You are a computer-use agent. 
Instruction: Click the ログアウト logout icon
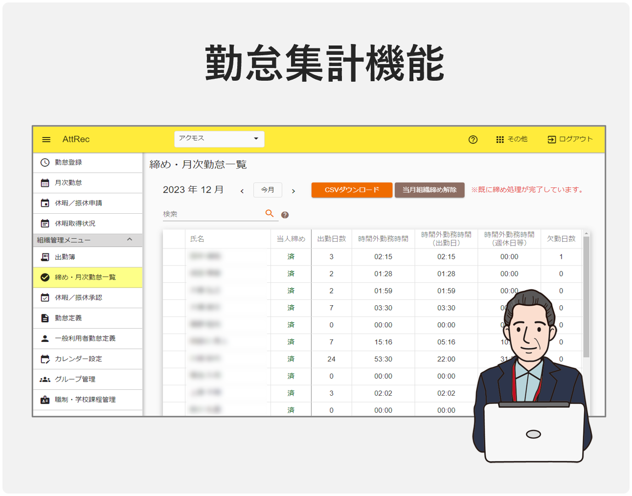[x=551, y=139]
